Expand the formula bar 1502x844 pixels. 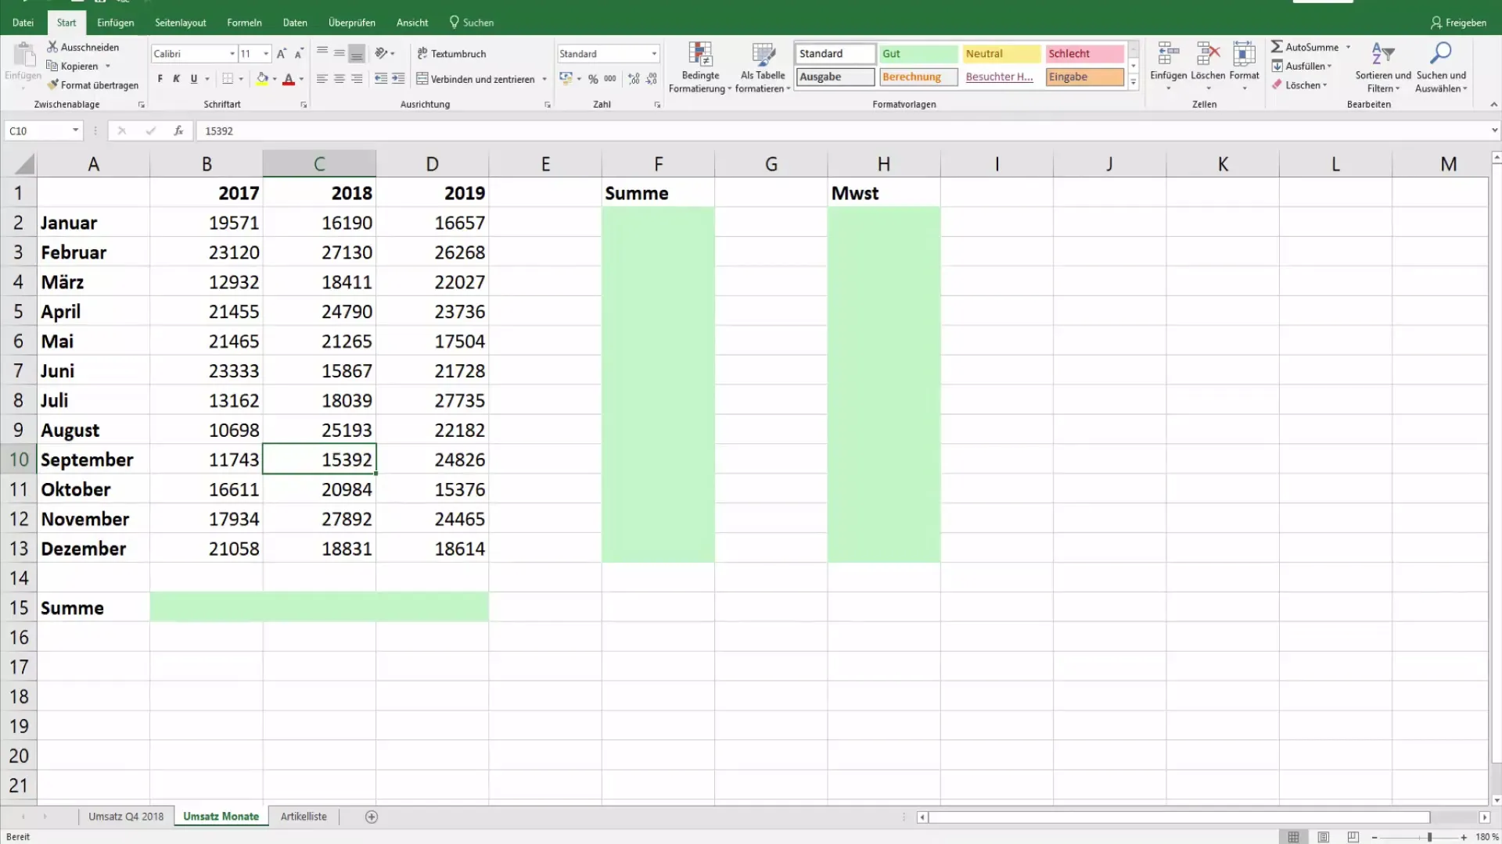1494,131
